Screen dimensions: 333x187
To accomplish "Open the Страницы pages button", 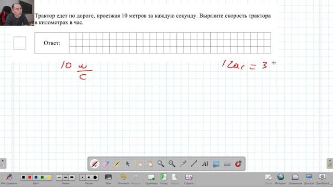I will (x=151, y=179).
